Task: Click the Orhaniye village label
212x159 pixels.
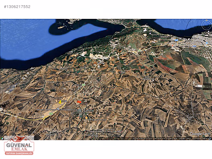Action: 92,135
